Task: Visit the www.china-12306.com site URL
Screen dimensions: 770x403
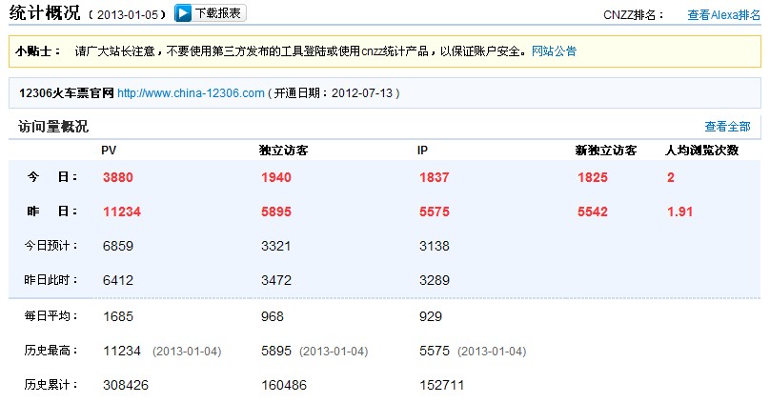Action: [191, 93]
